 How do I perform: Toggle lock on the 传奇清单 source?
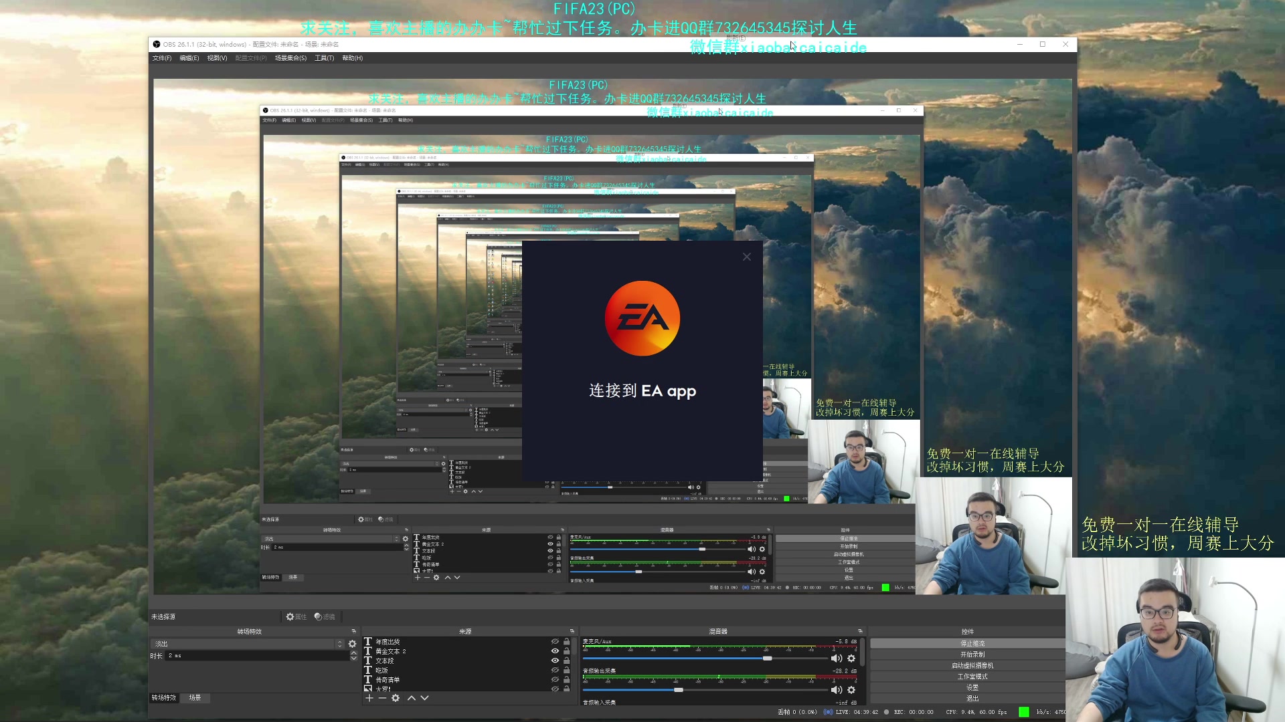(566, 679)
